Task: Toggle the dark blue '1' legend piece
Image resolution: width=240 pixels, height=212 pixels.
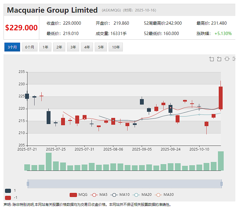Action: tap(8, 191)
